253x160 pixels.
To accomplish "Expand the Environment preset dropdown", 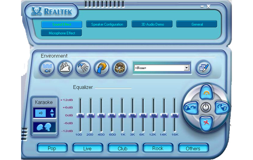I will pos(187,68).
